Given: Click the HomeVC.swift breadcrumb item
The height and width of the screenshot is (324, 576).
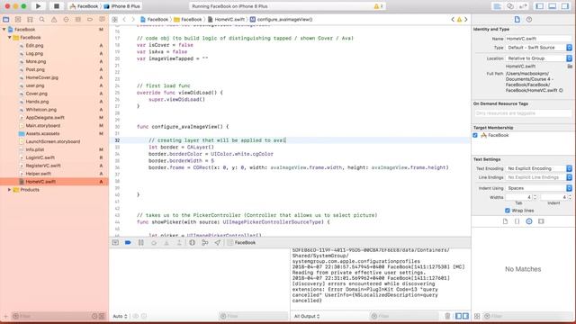Looking at the screenshot, I should click(226, 20).
